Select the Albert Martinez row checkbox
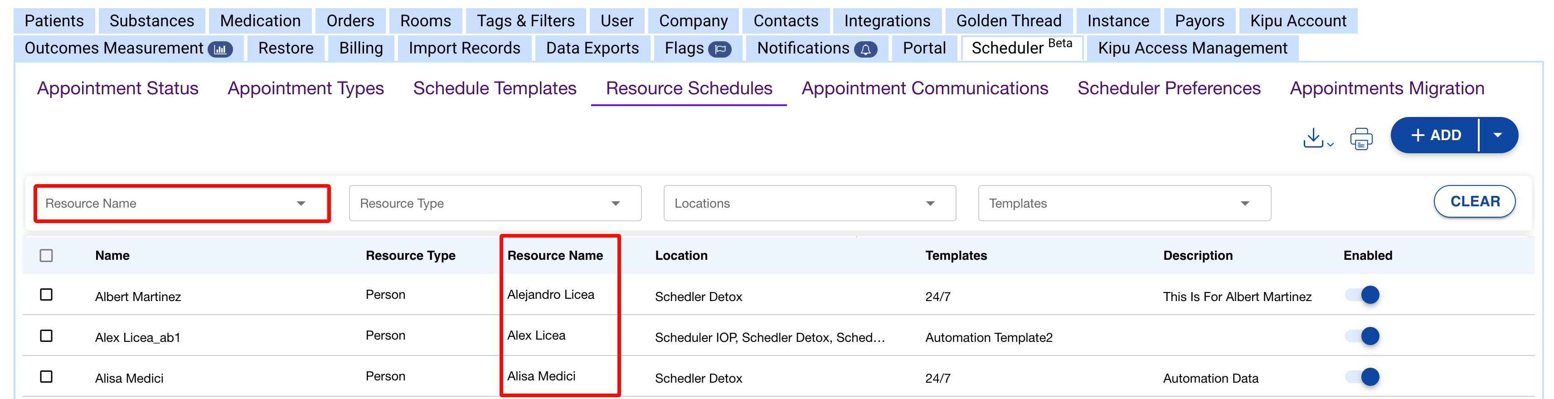This screenshot has width=1554, height=399. coord(46,295)
